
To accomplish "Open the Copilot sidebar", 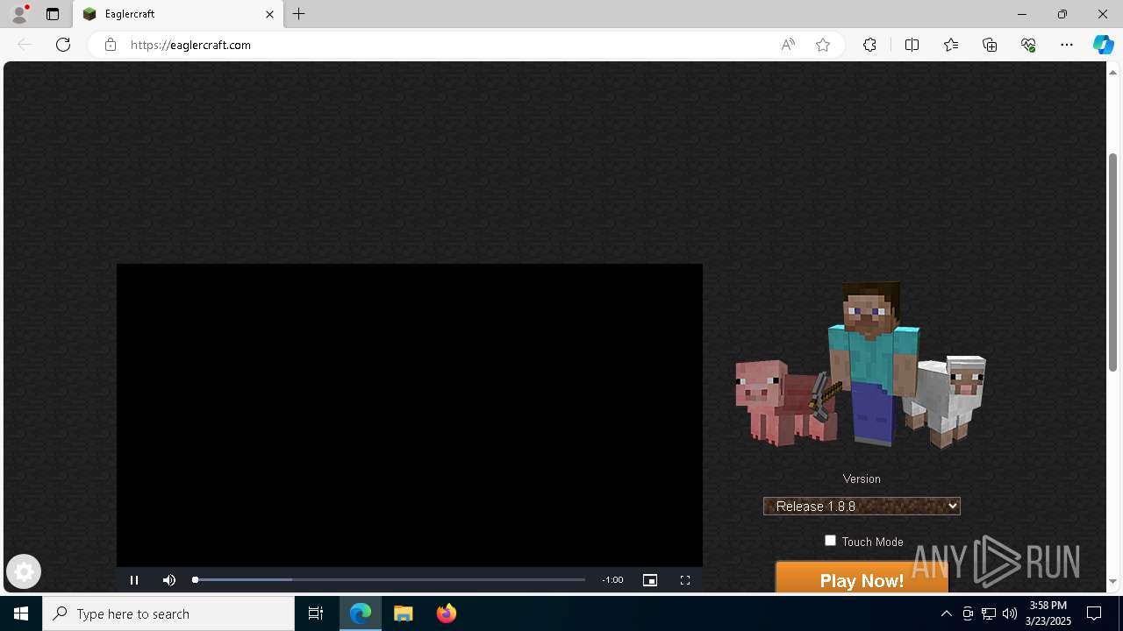I will (1103, 45).
